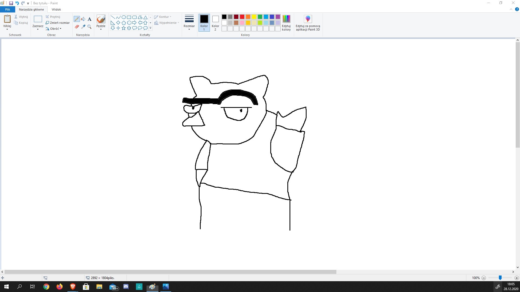The height and width of the screenshot is (292, 520).
Task: Open the Obróć (Rotate) dropdown
Action: [x=54, y=28]
